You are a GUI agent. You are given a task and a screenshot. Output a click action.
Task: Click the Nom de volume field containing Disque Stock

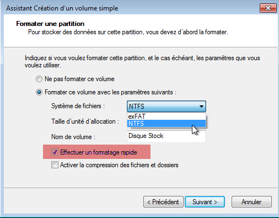pos(167,136)
